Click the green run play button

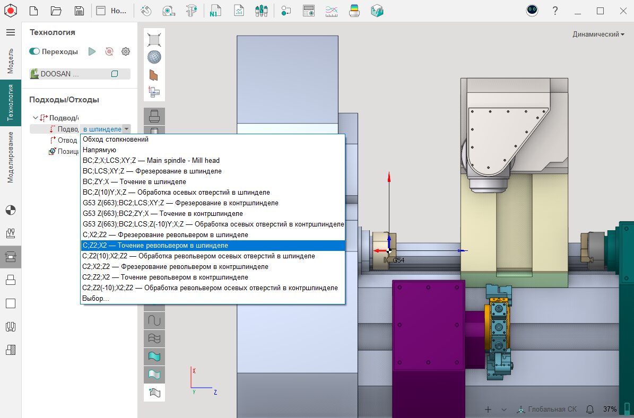pyautogui.click(x=92, y=51)
